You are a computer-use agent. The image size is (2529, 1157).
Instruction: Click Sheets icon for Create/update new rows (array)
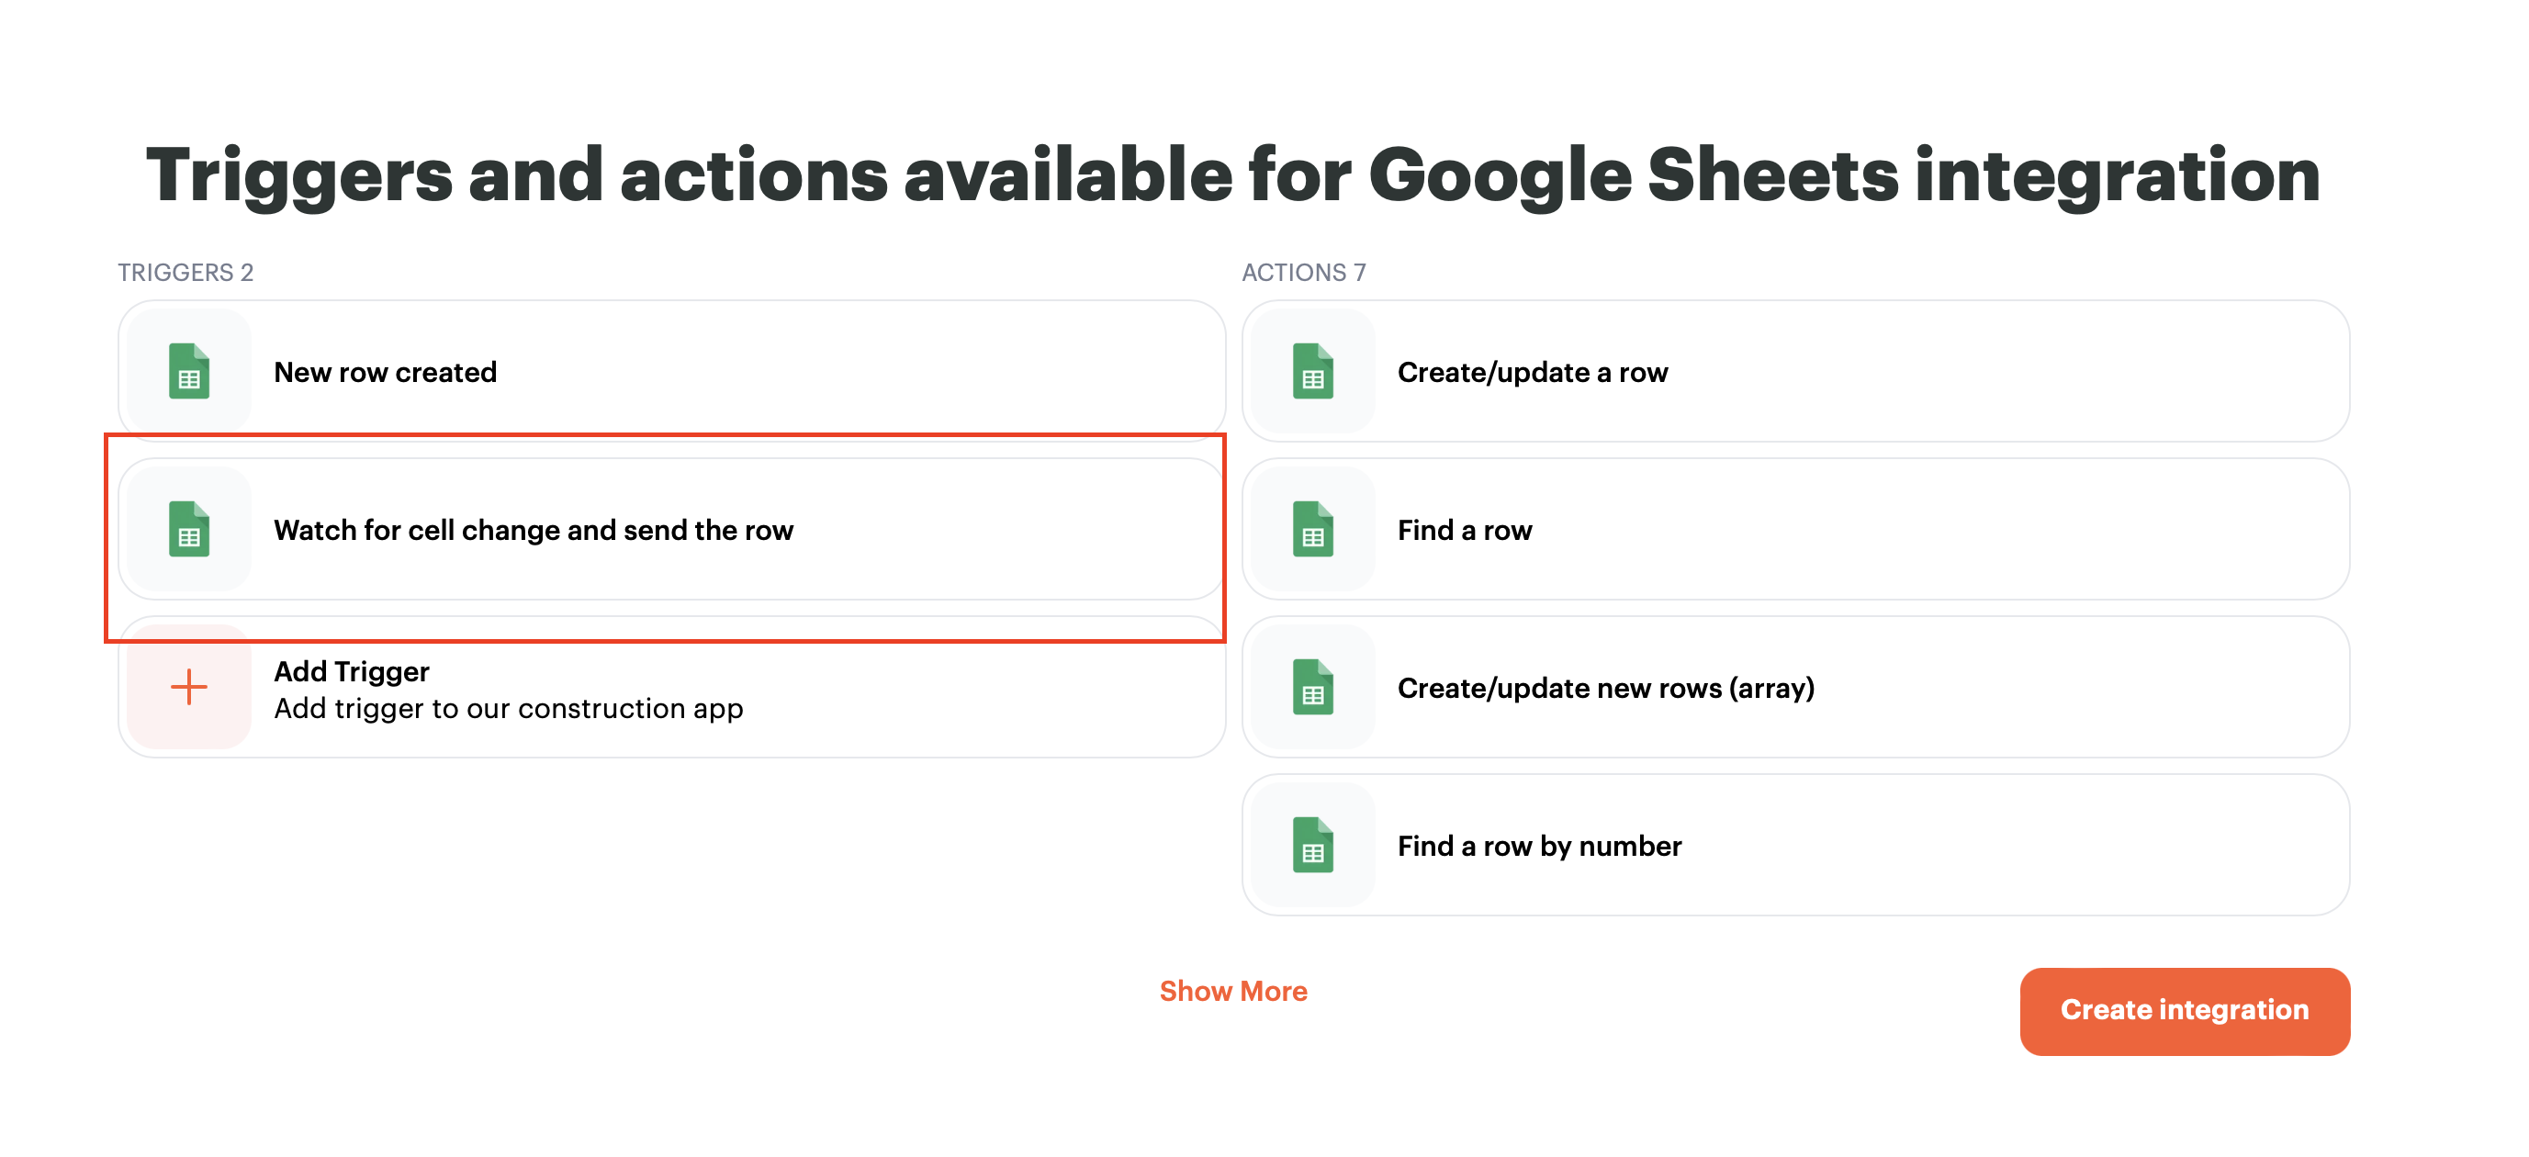pos(1312,687)
